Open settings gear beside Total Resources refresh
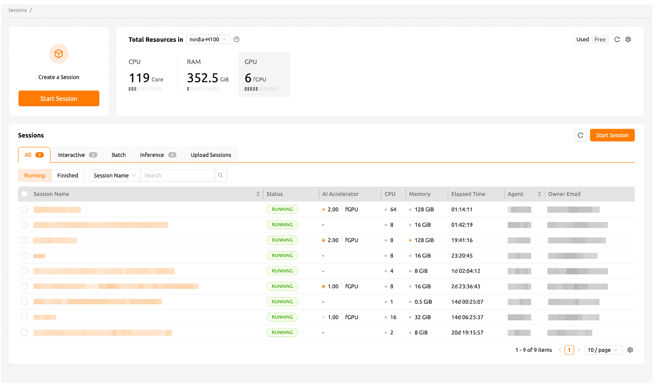Screen dimensions: 656x387 tap(628, 39)
